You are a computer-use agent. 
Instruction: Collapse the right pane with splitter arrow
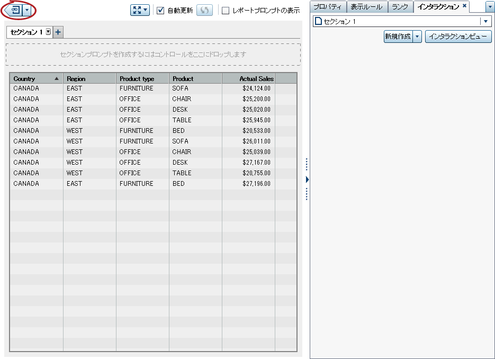tap(307, 180)
